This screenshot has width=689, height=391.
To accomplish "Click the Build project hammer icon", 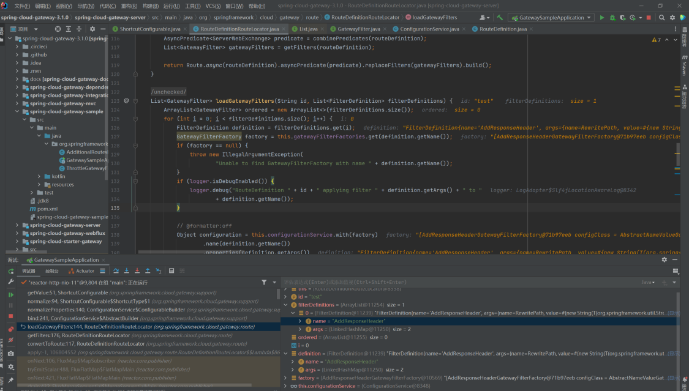I will tap(500, 18).
